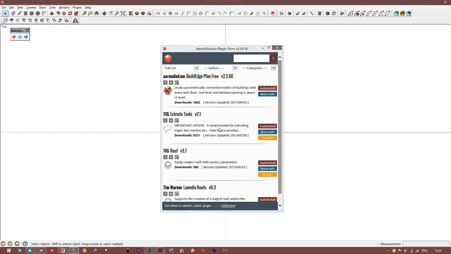Image resolution: width=451 pixels, height=254 pixels.
Task: Activate the Rotate tool
Action: (x=70, y=13)
